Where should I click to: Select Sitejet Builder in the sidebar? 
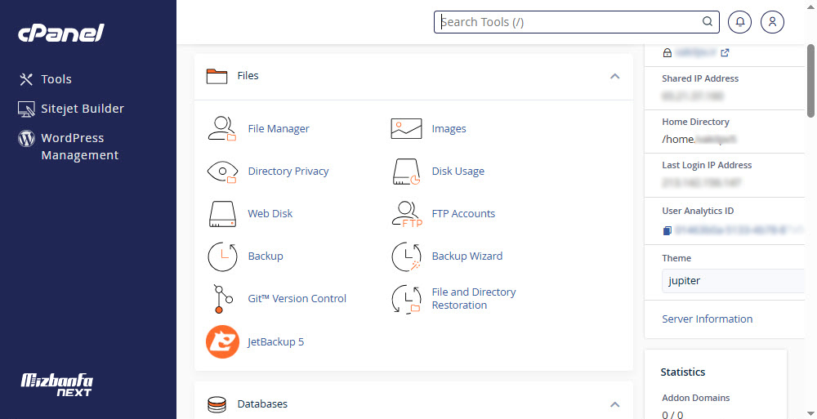click(x=83, y=109)
